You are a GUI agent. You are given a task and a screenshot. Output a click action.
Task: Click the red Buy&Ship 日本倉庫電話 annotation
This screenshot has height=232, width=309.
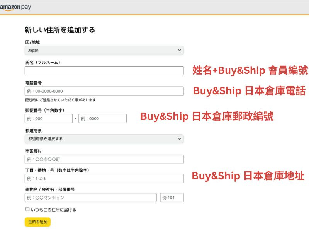pyautogui.click(x=249, y=91)
